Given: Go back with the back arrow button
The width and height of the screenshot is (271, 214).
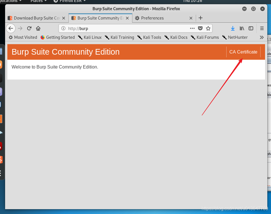Looking at the screenshot, I should tap(11, 28).
